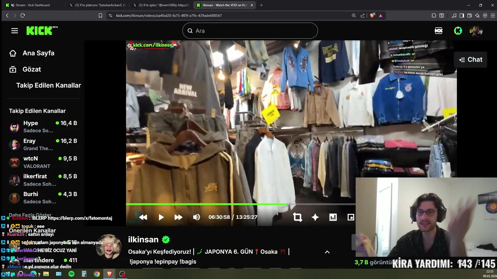
Task: Open Brave VPN shield icon
Action: click(x=485, y=15)
